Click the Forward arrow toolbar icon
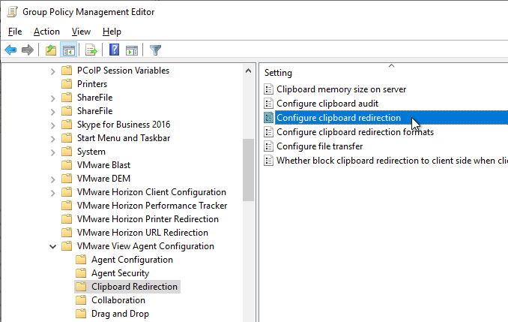Image resolution: width=508 pixels, height=322 pixels. click(28, 50)
